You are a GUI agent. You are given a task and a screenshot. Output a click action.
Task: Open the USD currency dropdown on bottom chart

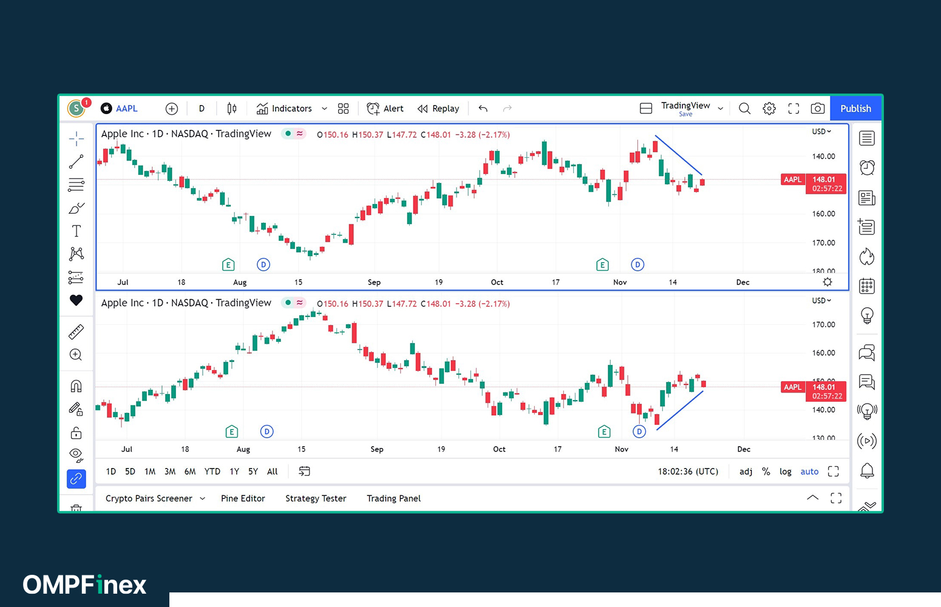[822, 300]
